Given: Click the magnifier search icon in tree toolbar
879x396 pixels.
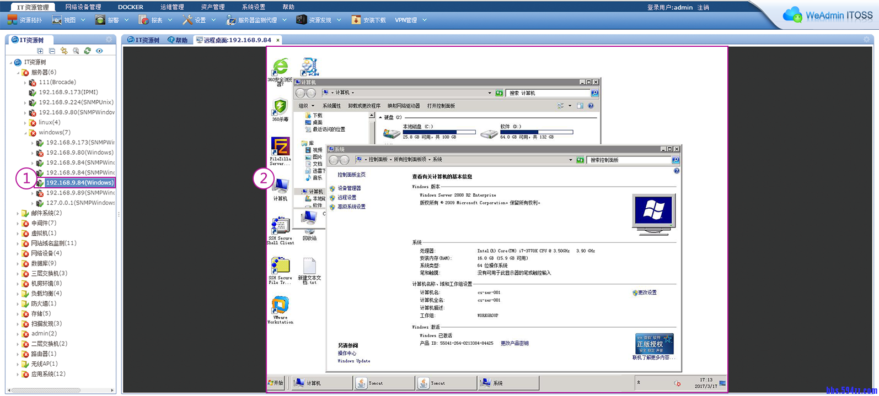Looking at the screenshot, I should (76, 51).
